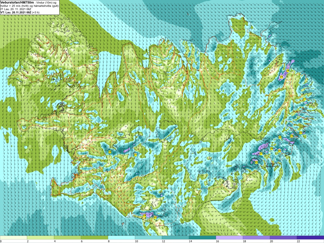
Task: Click the 'IT: Lau. 20. 11. 2021 06Z' line
Action: 16,9
